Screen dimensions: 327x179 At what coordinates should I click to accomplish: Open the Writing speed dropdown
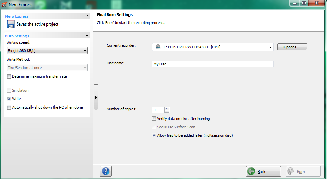tap(47, 51)
